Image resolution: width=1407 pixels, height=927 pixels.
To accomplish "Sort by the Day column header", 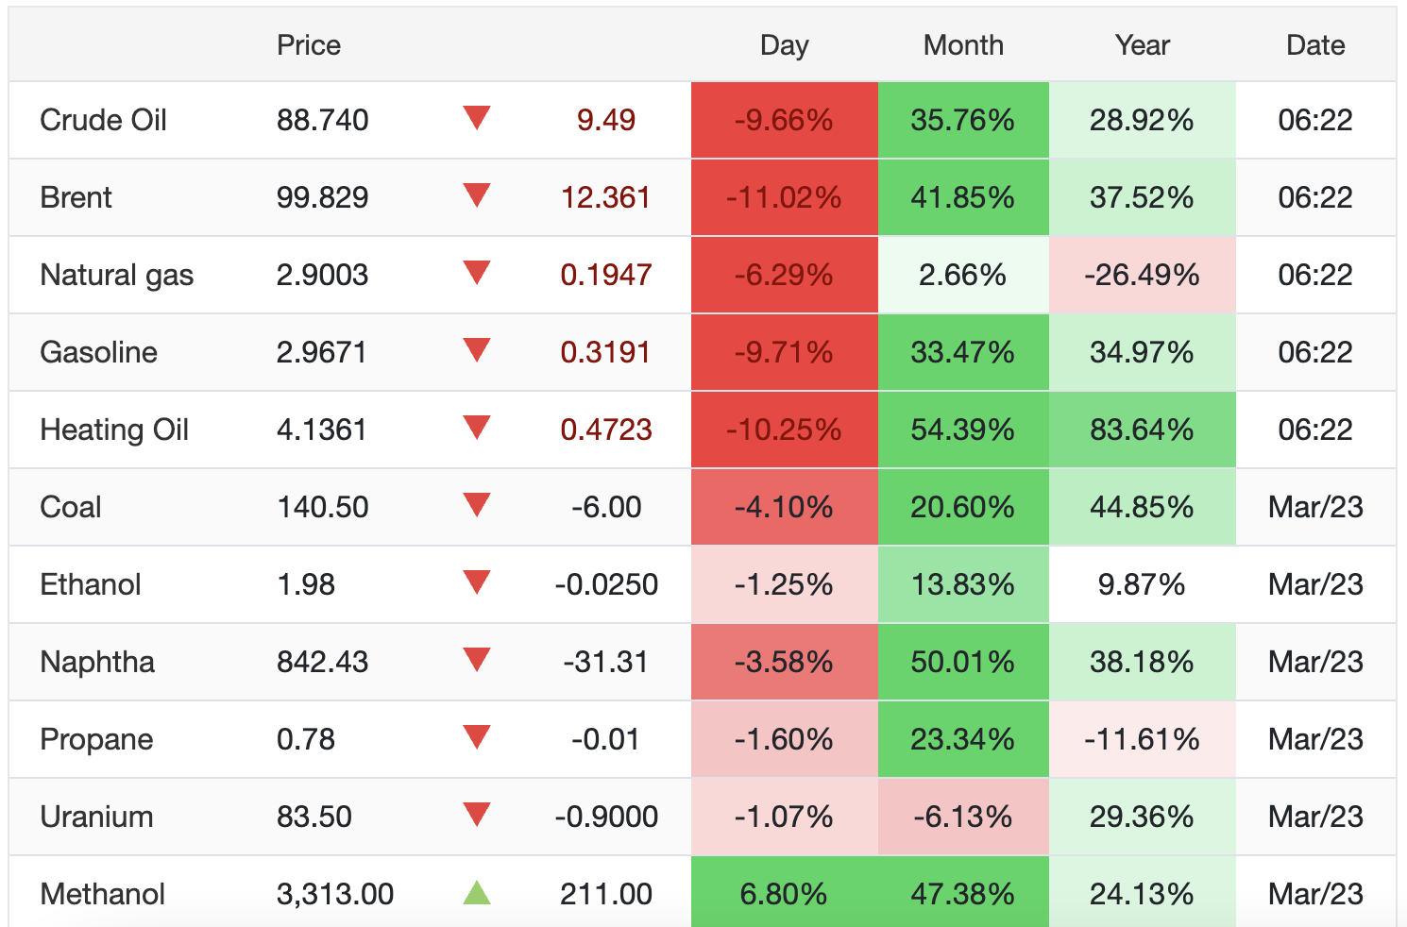I will (x=784, y=45).
